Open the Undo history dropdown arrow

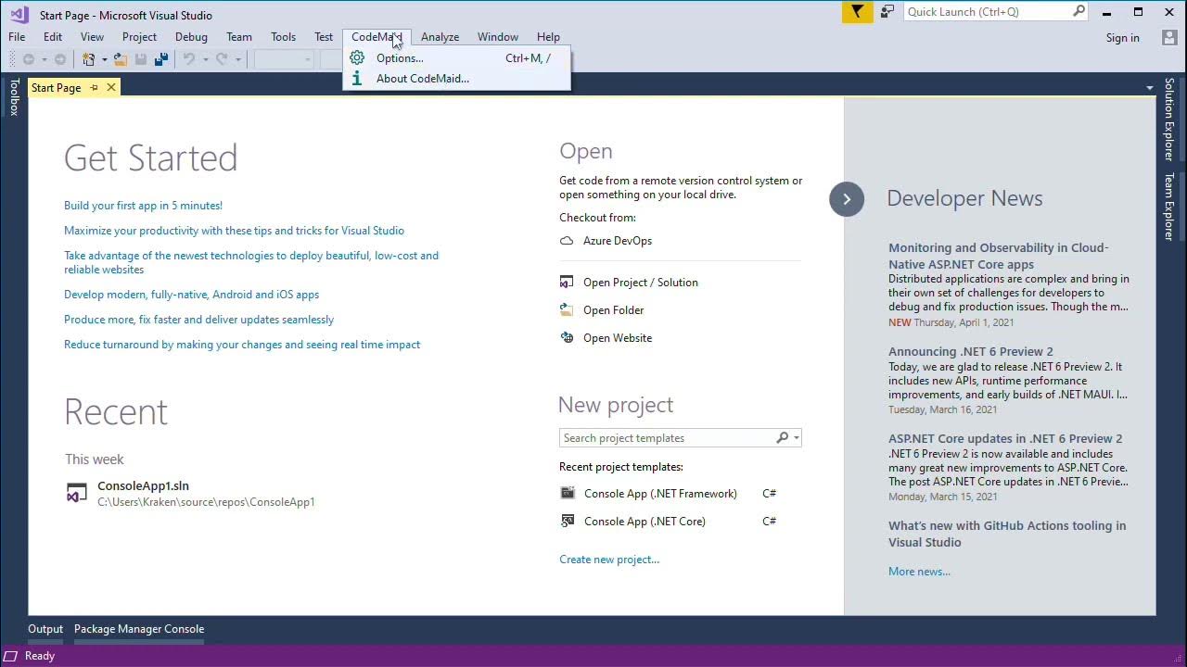[x=205, y=59]
